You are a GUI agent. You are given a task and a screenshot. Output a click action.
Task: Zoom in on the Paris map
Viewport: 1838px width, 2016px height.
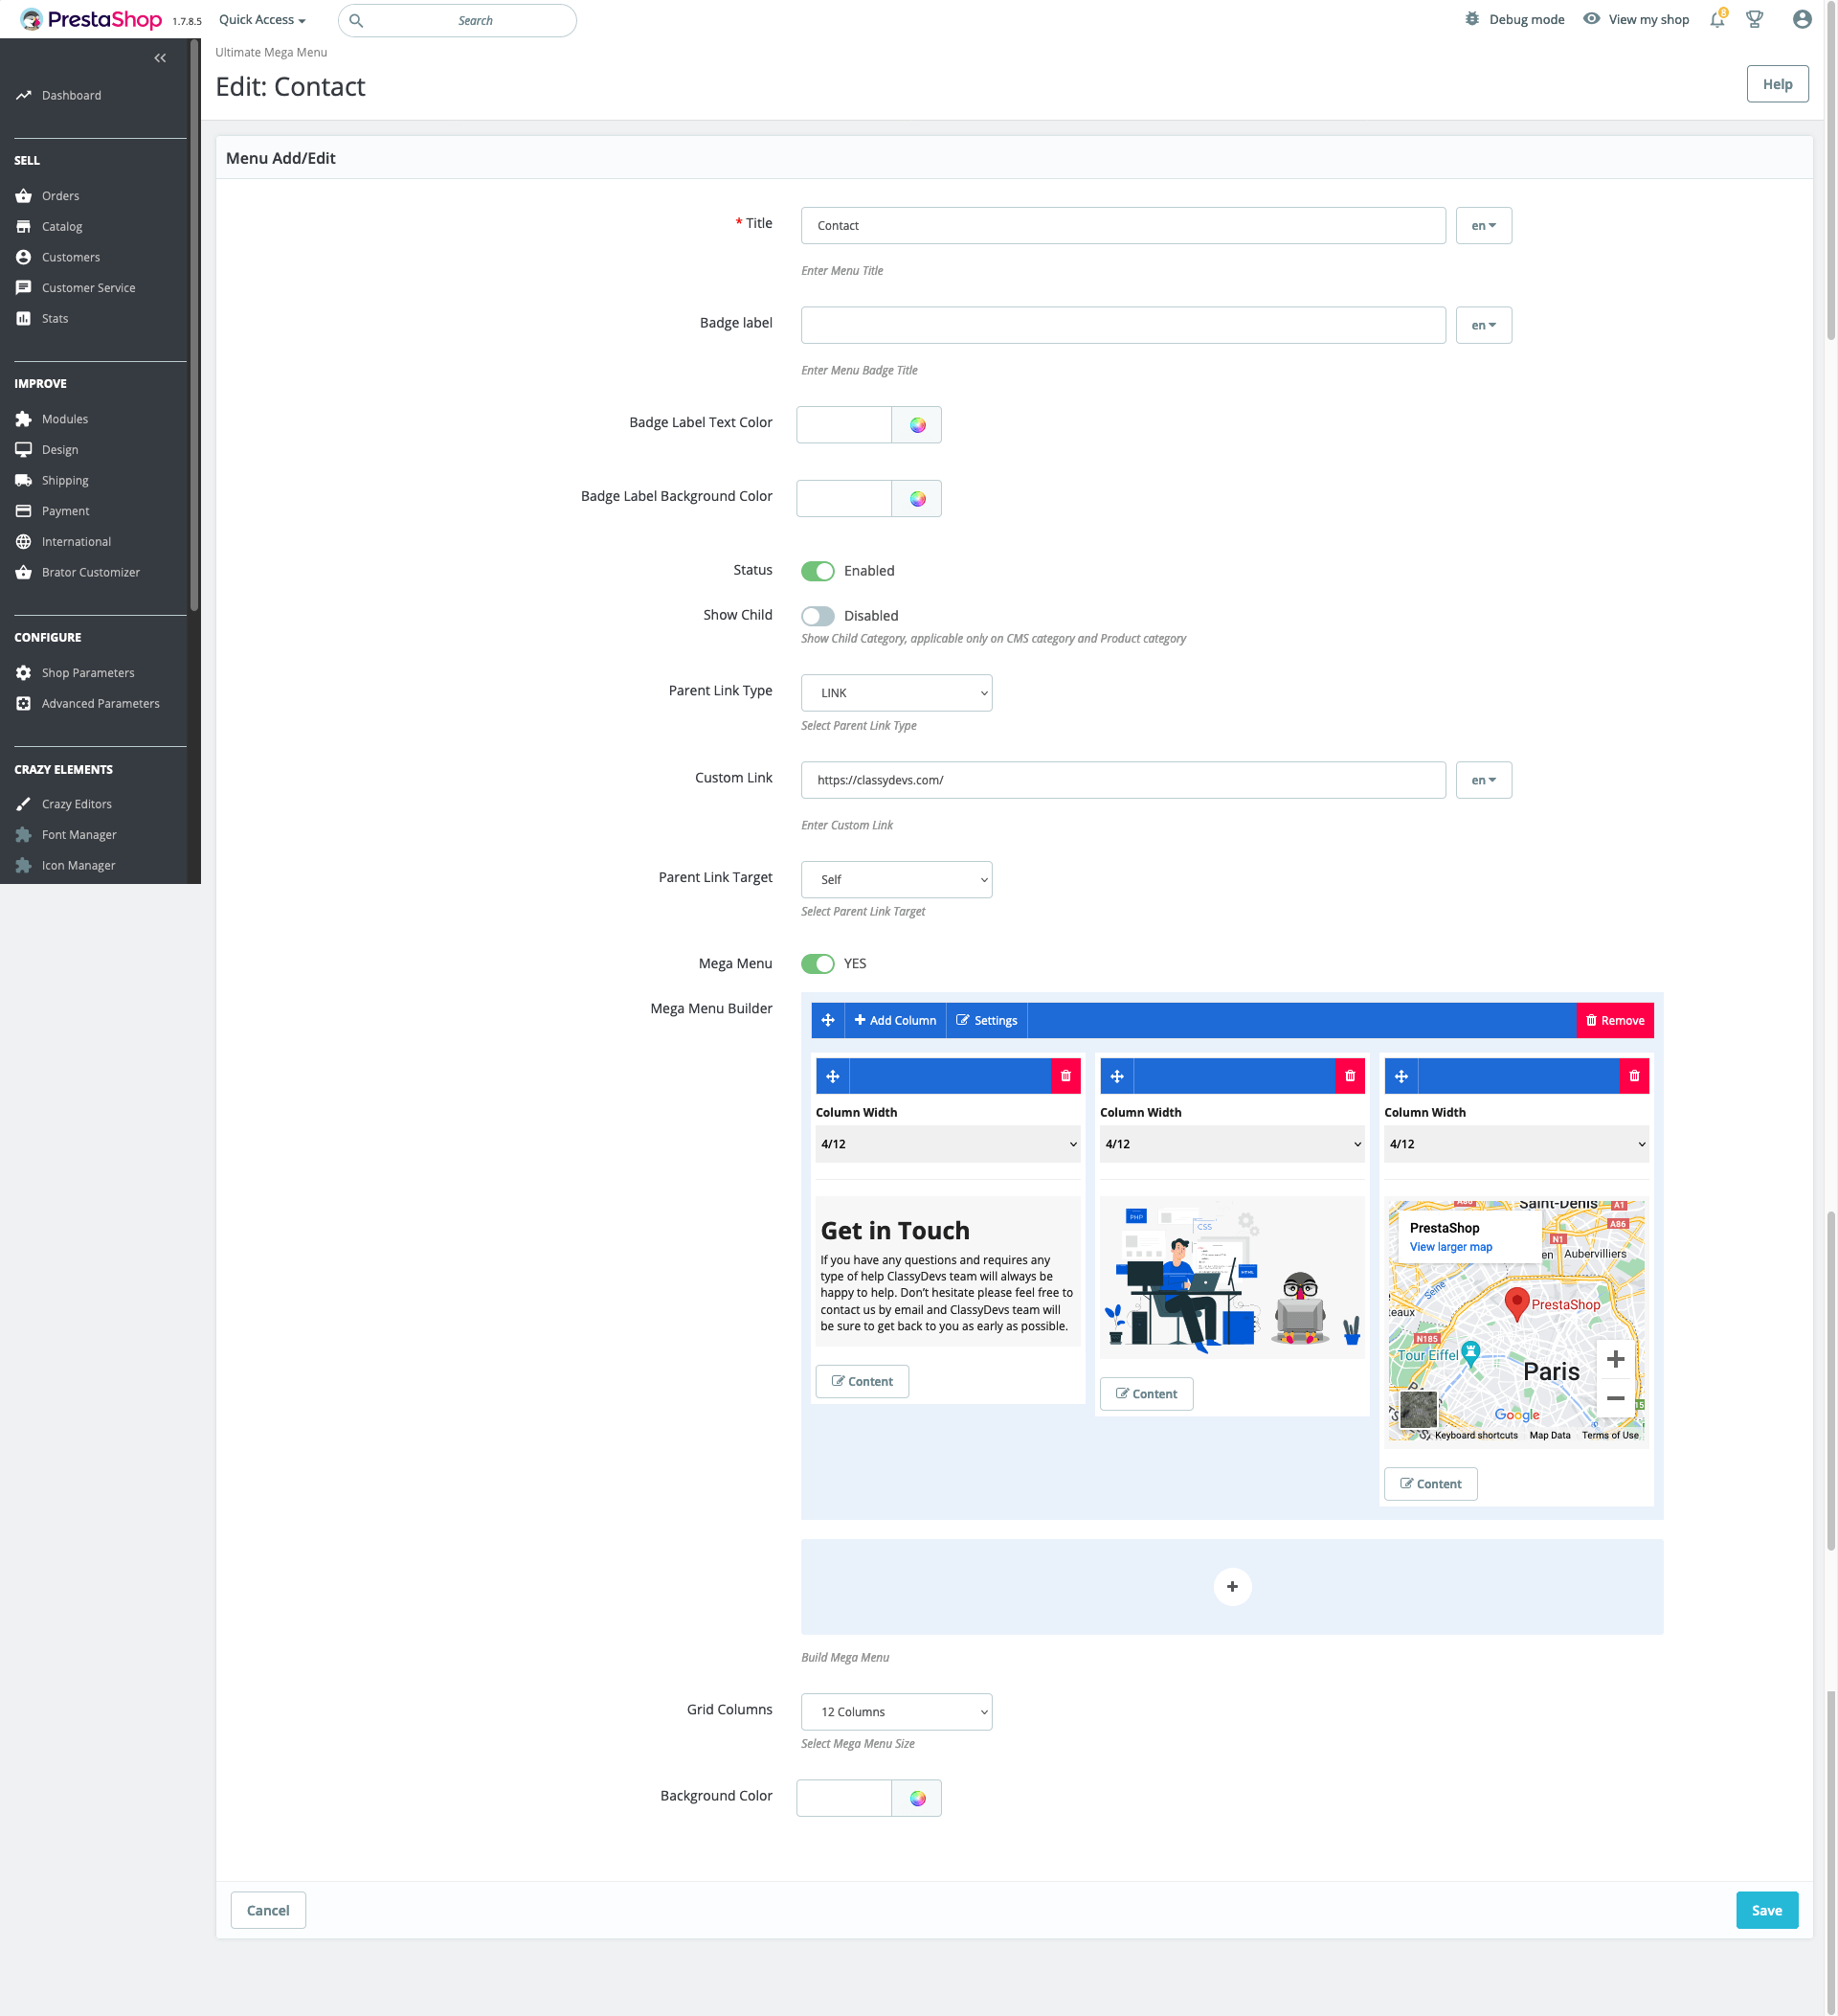[x=1615, y=1359]
